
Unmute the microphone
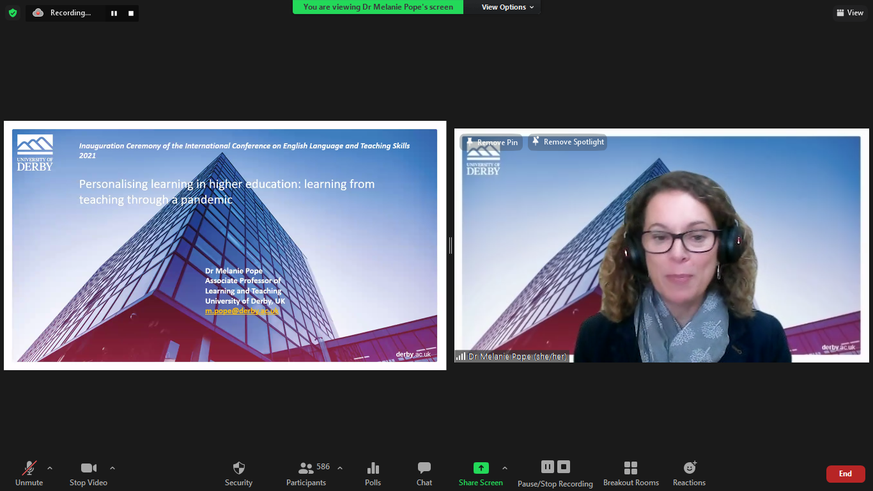29,474
